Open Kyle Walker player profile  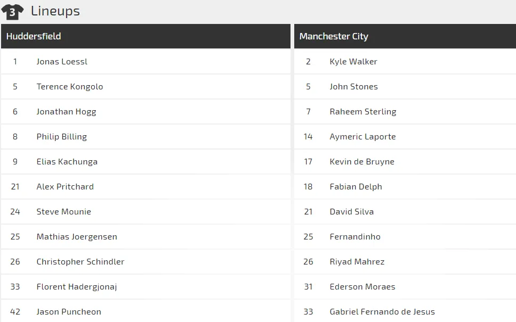(353, 61)
